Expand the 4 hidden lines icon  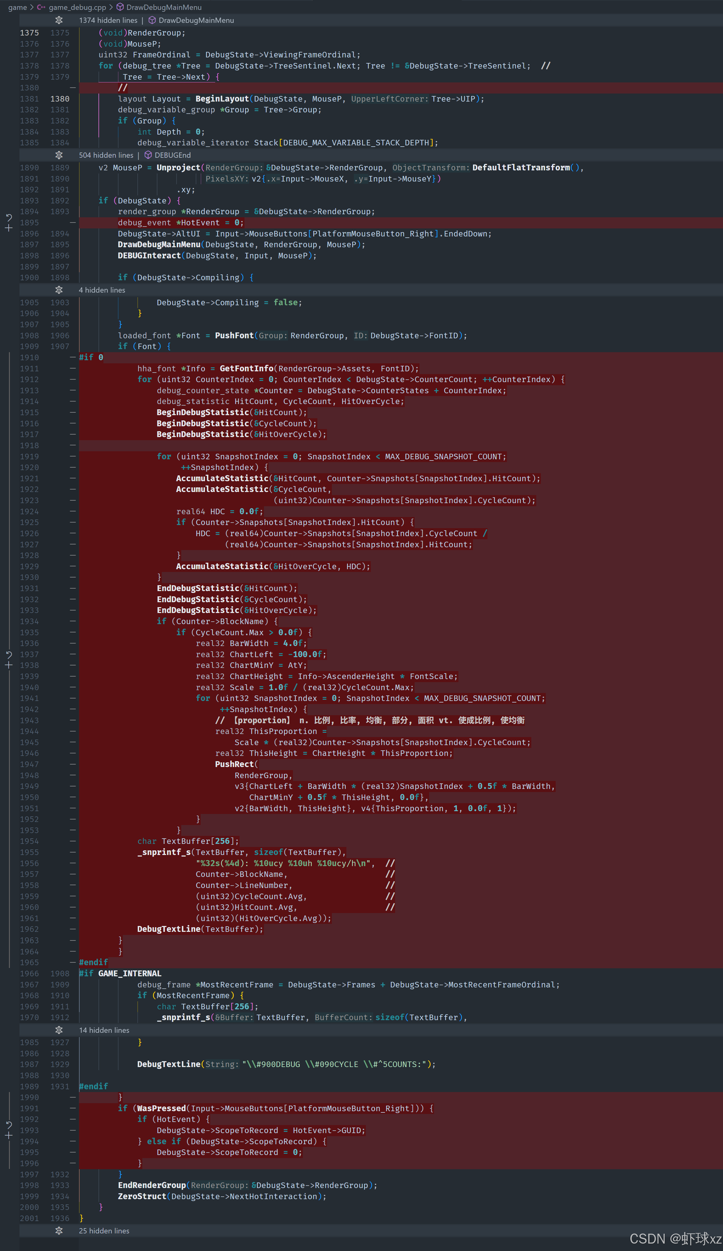(x=59, y=290)
